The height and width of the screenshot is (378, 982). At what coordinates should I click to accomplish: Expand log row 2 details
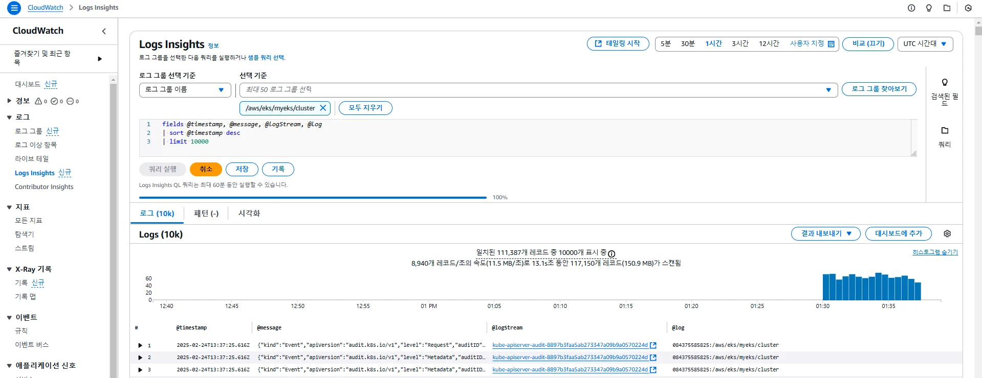pos(140,358)
